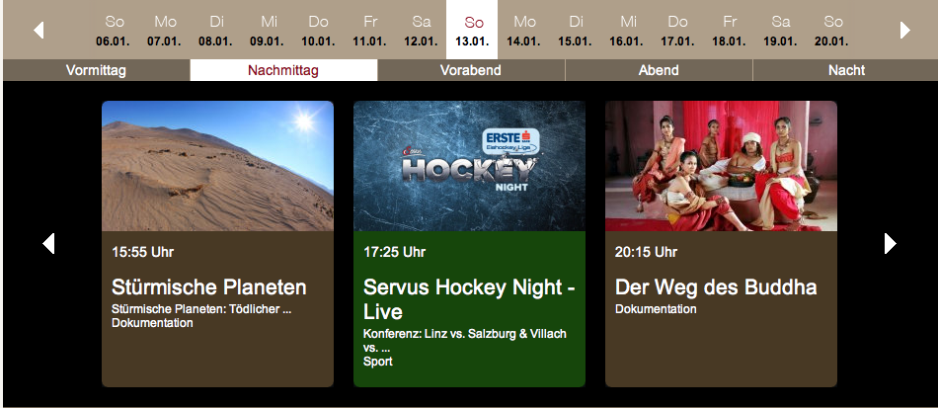Click the Servus Hockey Night - Live title
Image resolution: width=938 pixels, height=408 pixels.
click(x=469, y=299)
